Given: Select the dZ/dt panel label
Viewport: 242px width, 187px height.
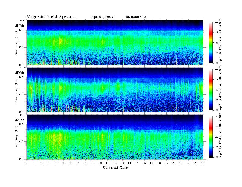Looking at the screenshot, I should 20,120.
